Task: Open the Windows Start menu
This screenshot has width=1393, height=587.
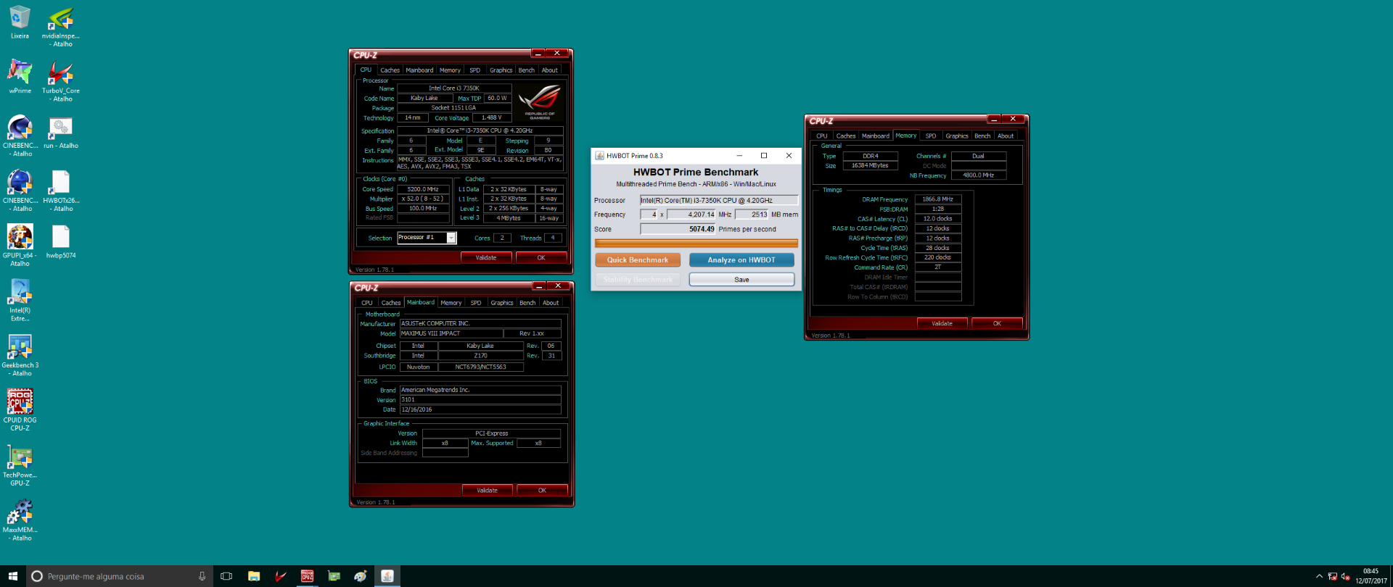Action: pos(12,576)
